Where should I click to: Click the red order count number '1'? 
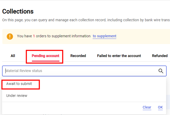pos(34,36)
